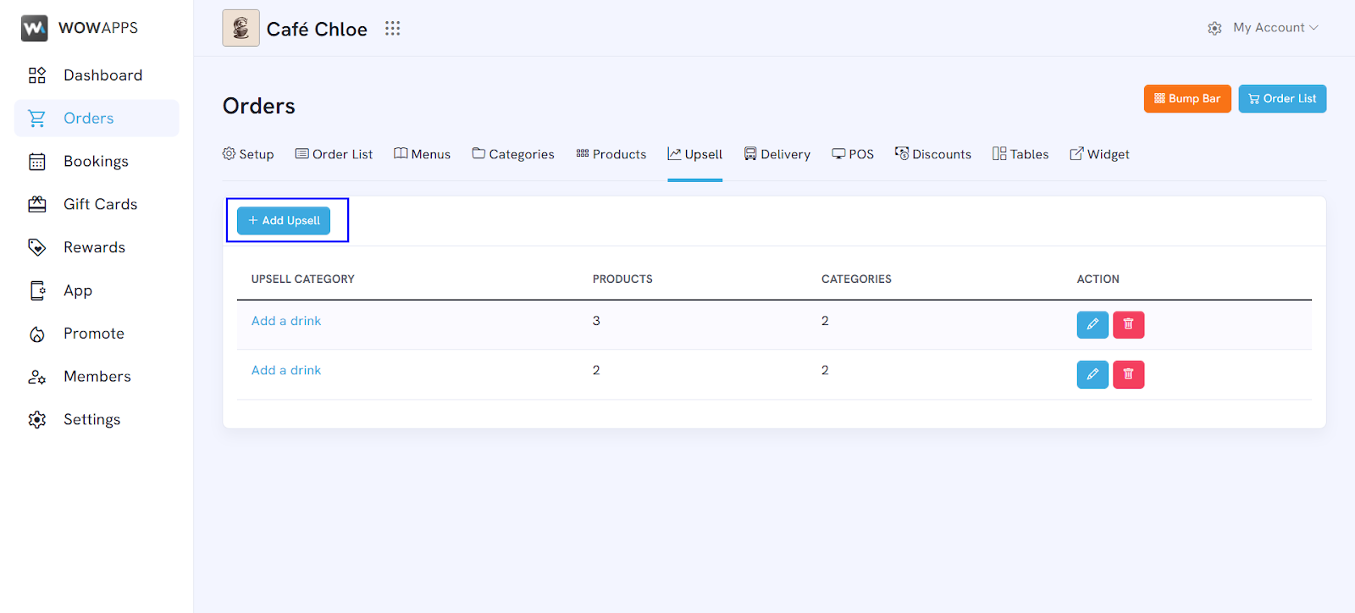Switch to the POS tab
The height and width of the screenshot is (613, 1355).
click(853, 154)
